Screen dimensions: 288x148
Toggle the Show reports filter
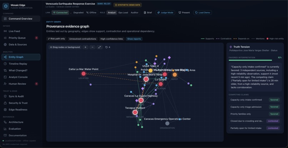coord(134,39)
